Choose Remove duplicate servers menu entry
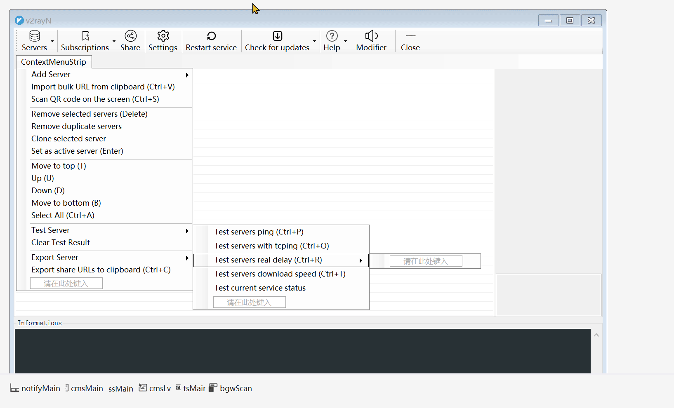 pyautogui.click(x=76, y=127)
